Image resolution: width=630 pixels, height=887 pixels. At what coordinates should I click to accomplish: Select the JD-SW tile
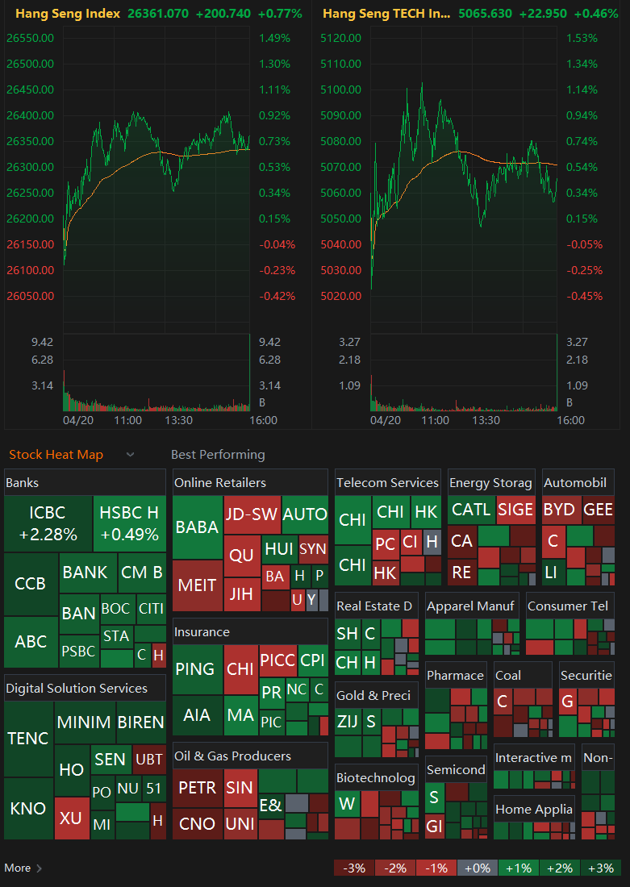pos(252,514)
